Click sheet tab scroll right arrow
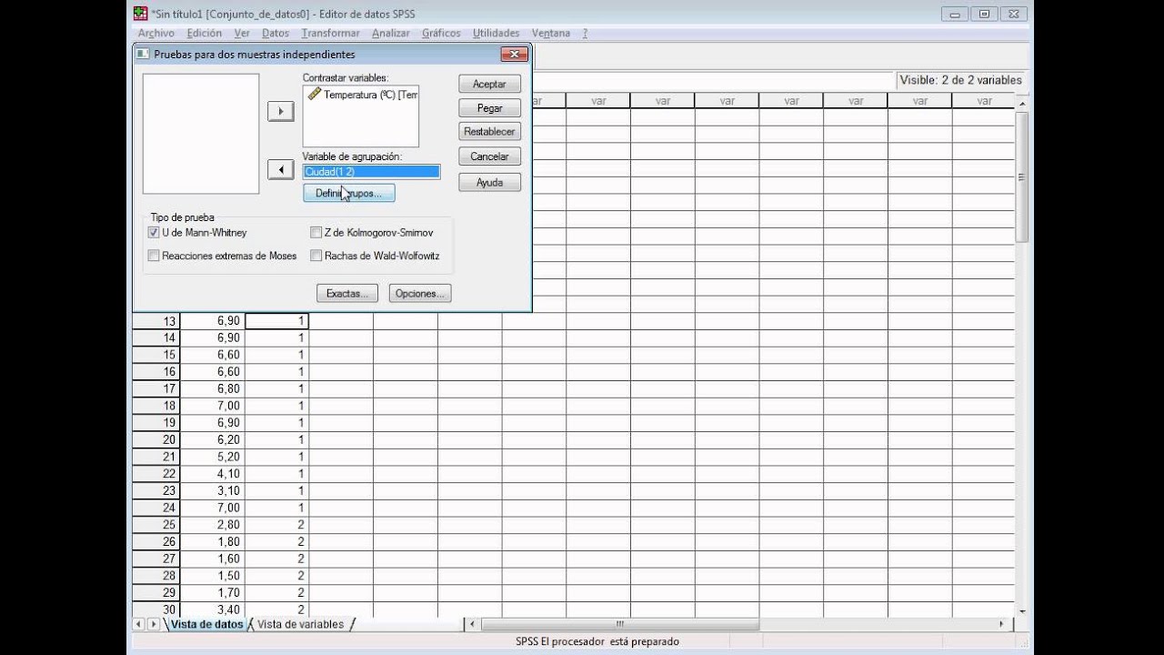Viewport: 1164px width, 655px height. click(153, 624)
